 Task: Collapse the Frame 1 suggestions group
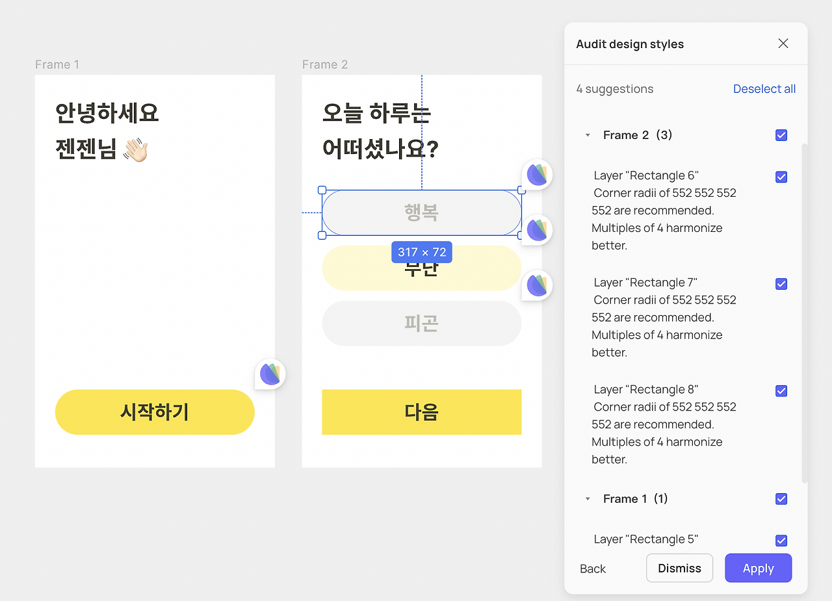(x=588, y=499)
